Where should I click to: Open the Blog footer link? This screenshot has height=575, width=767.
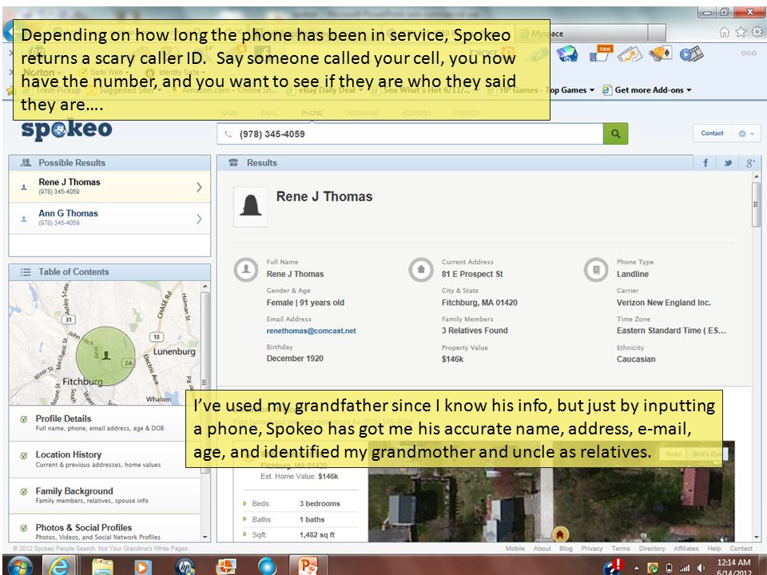pyautogui.click(x=566, y=549)
